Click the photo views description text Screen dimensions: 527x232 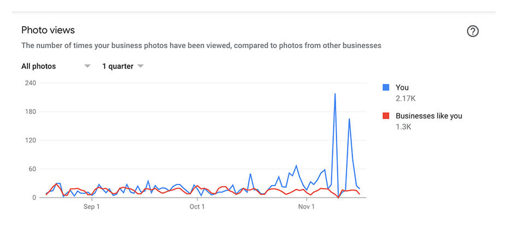point(201,45)
